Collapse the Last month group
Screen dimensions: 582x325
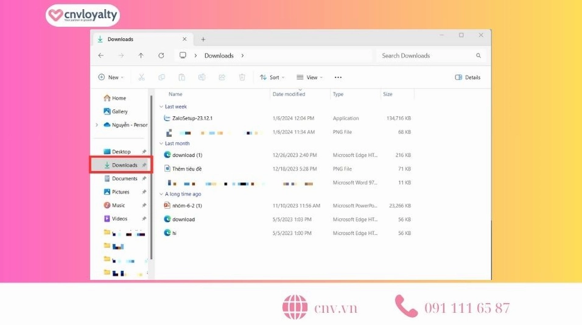(161, 144)
